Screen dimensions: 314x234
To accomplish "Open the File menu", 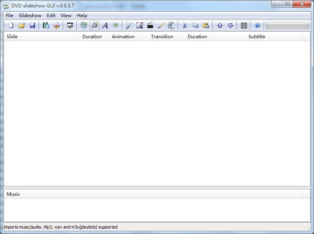I will pyautogui.click(x=9, y=15).
